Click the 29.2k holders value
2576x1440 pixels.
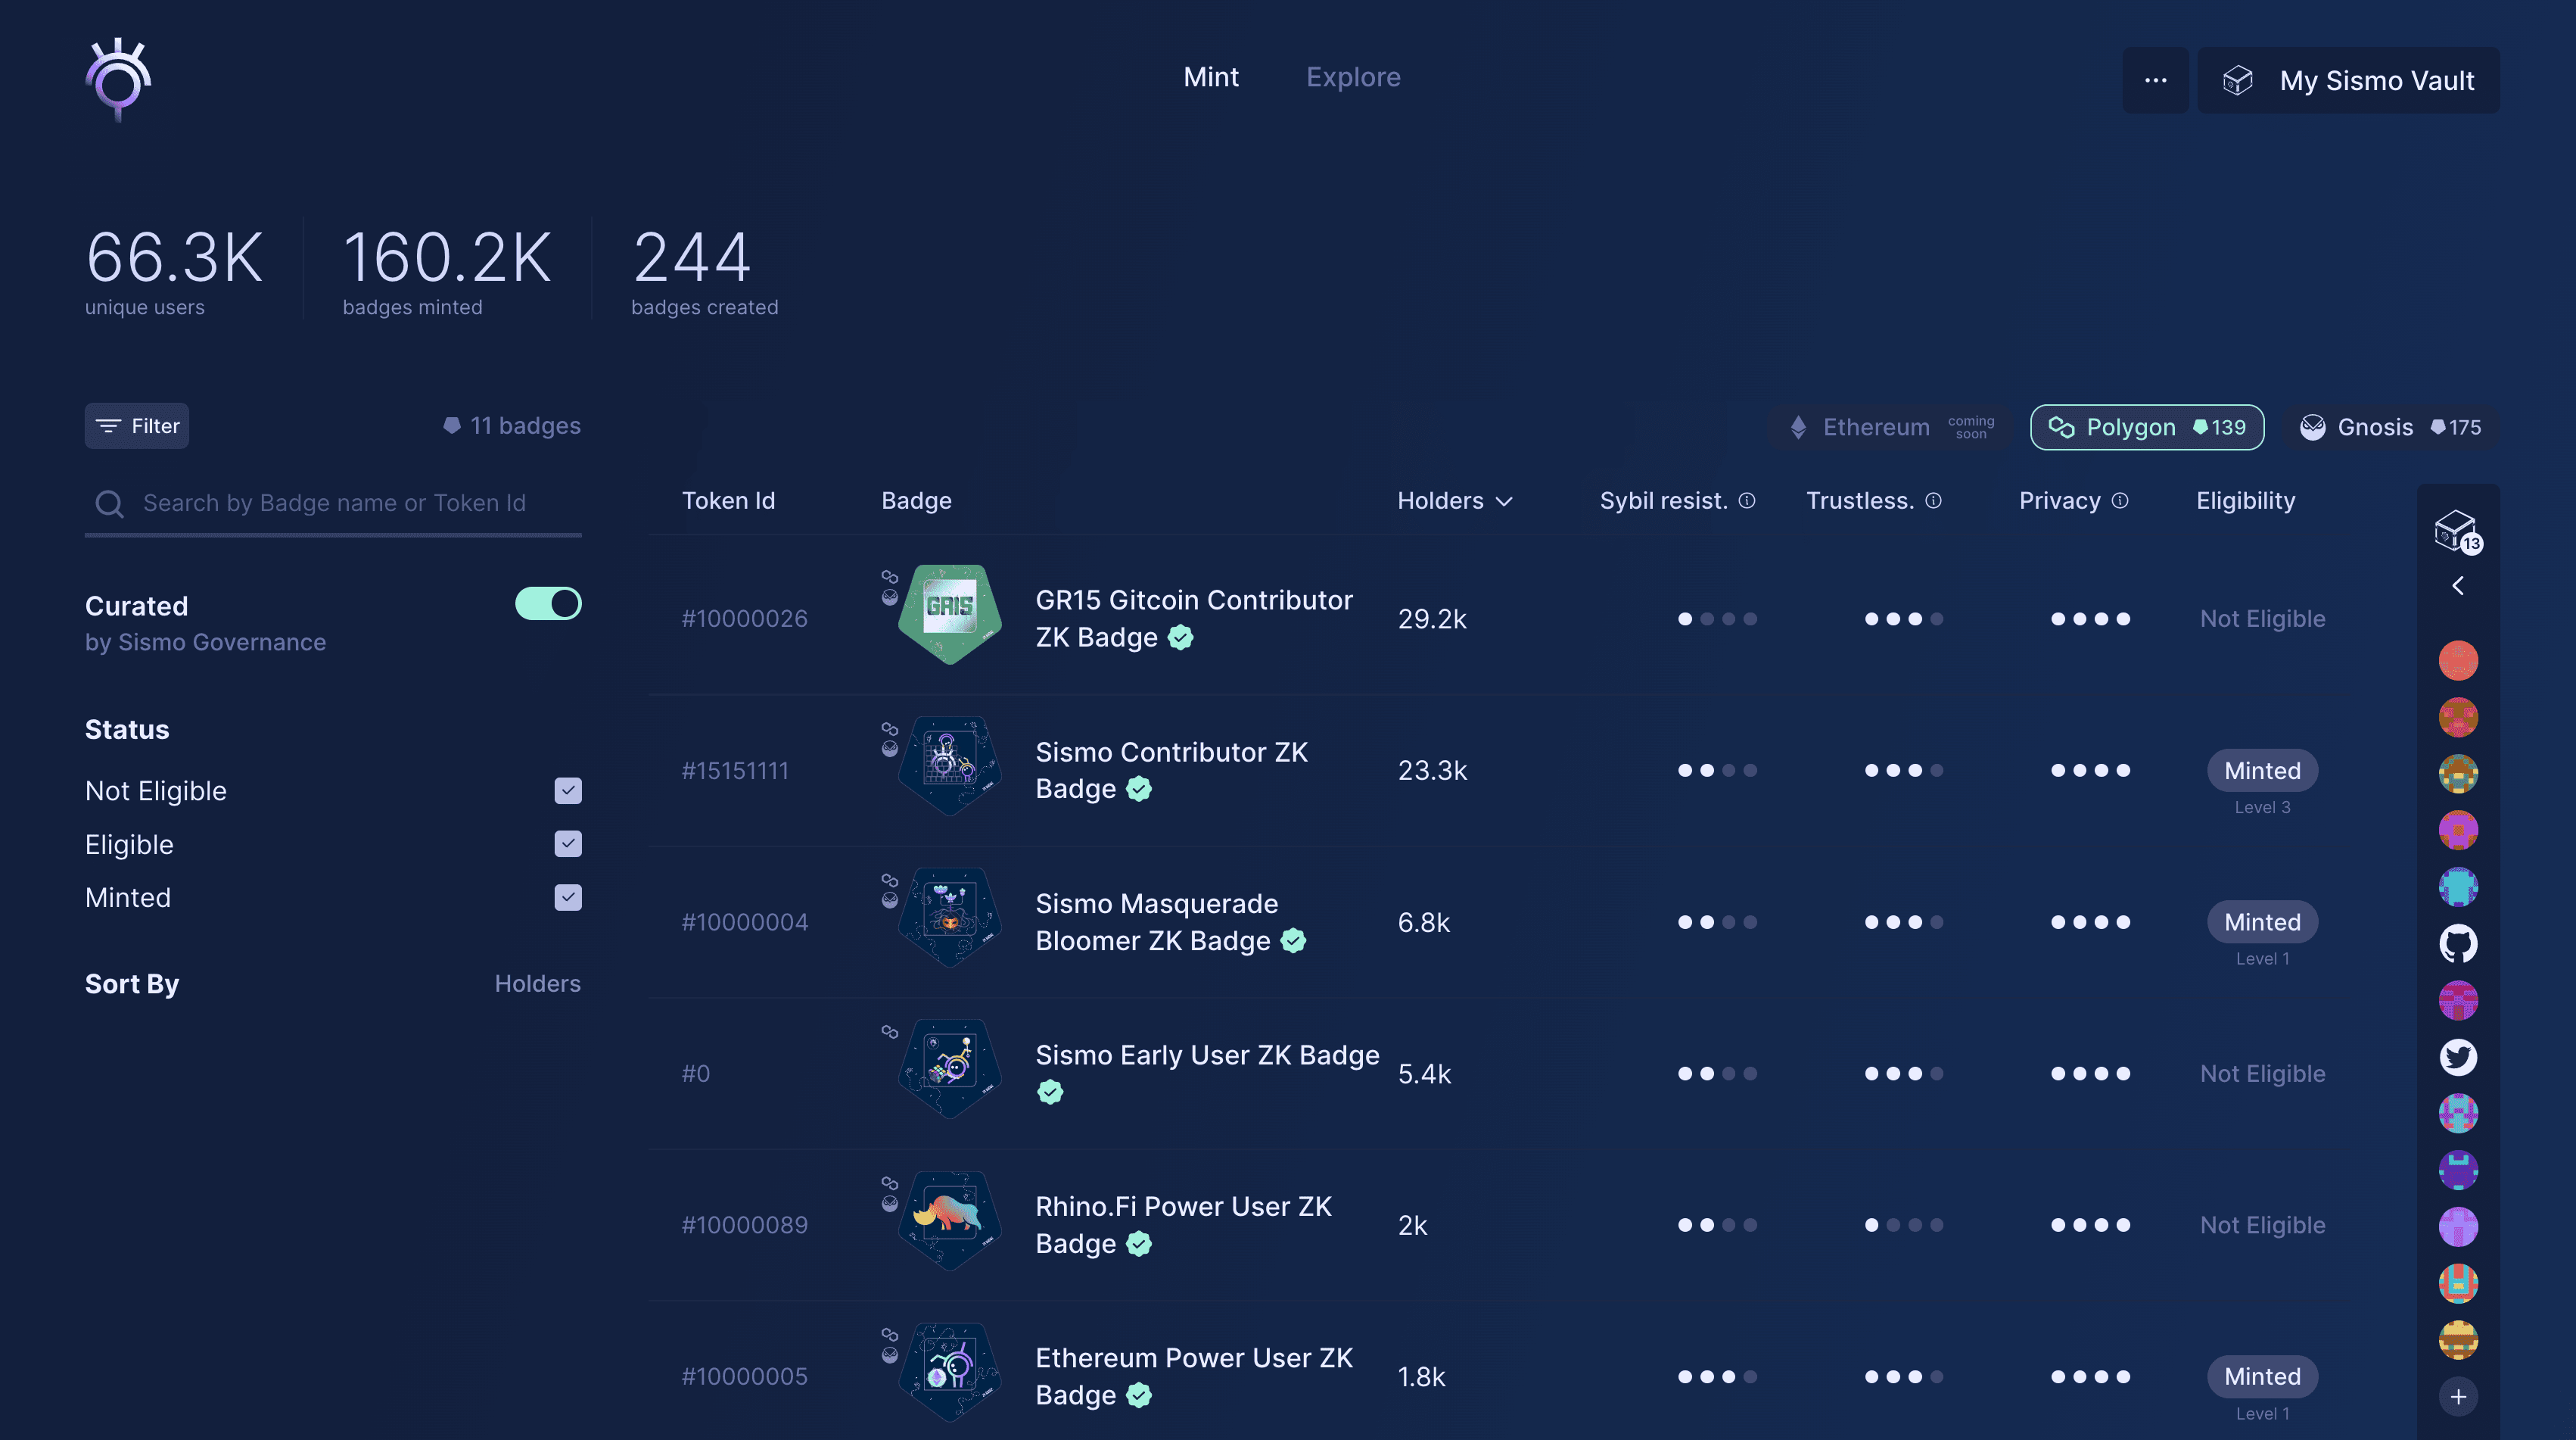click(1432, 619)
